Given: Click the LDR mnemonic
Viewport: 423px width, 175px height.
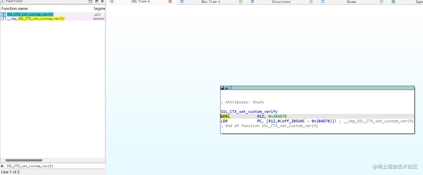Looking at the screenshot, I should tap(224, 121).
